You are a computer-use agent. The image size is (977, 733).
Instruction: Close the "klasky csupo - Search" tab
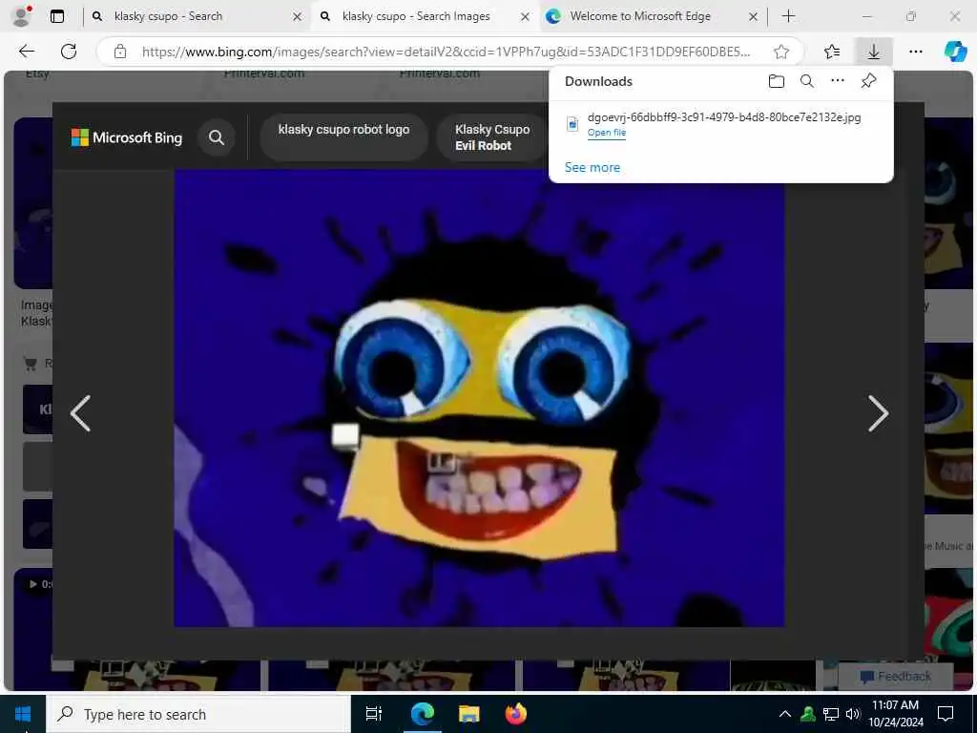point(298,17)
